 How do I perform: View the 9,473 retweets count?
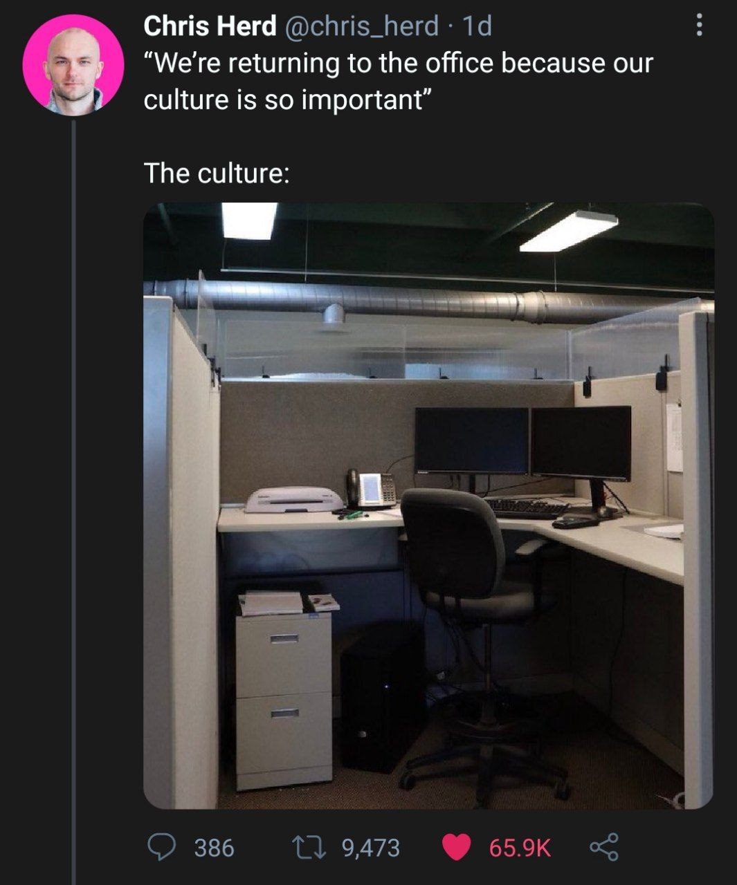[x=371, y=848]
